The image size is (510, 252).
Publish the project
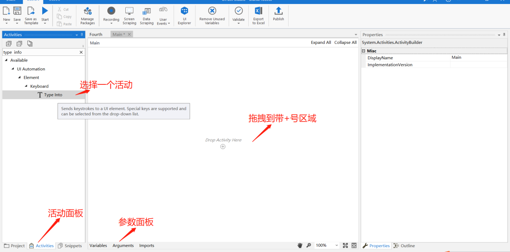pos(279,14)
